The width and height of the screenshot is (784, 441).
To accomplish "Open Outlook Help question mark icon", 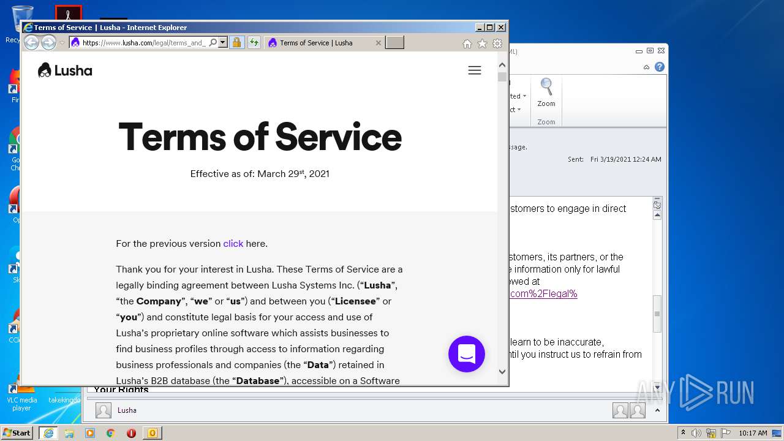I will (660, 67).
